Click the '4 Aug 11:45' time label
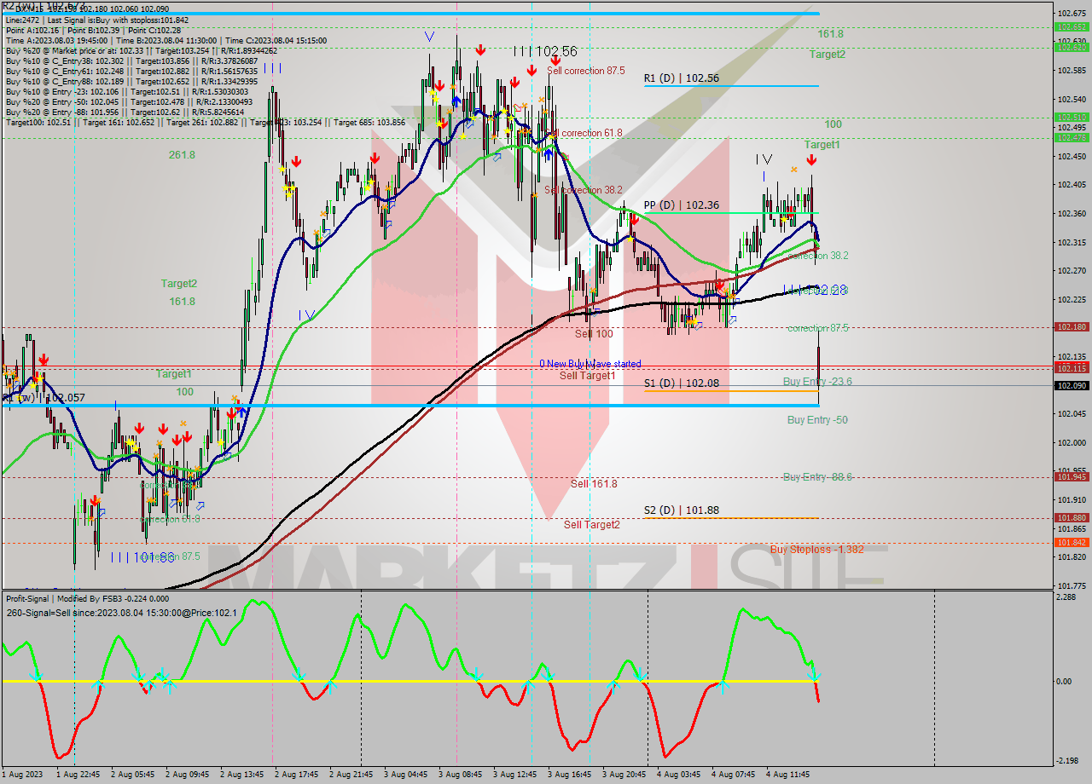The image size is (1092, 784). tap(787, 775)
